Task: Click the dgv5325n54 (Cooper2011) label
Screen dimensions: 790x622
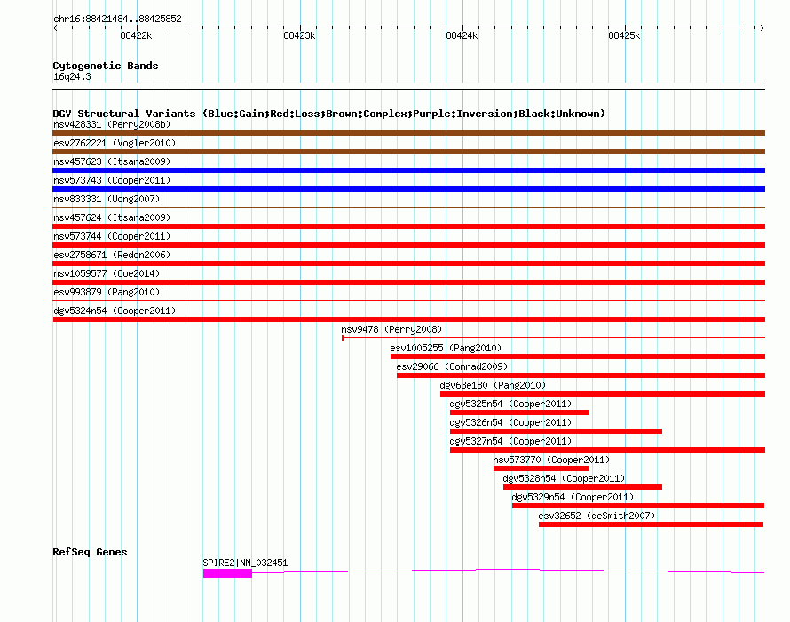Action: 510,404
